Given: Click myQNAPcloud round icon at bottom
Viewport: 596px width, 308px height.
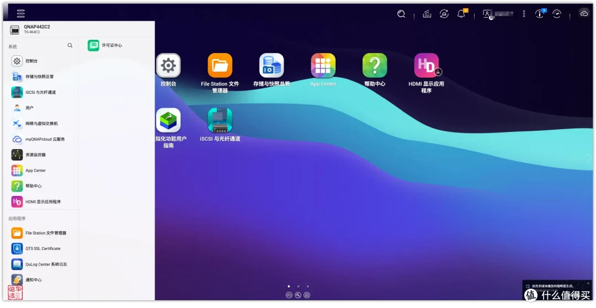Looking at the screenshot, I should point(289,295).
